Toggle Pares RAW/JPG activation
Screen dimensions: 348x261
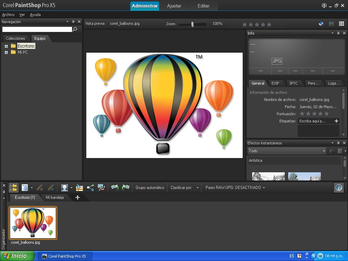(x=234, y=187)
